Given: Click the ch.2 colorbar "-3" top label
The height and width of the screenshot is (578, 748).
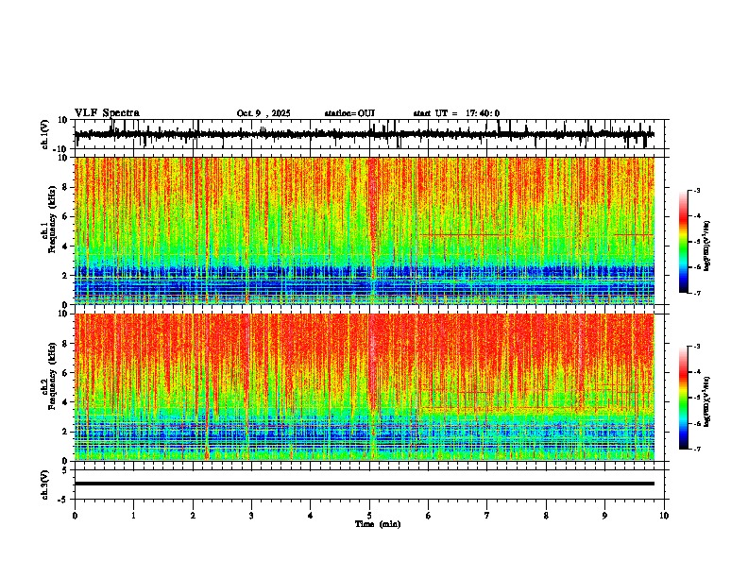Looking at the screenshot, I should pos(697,347).
